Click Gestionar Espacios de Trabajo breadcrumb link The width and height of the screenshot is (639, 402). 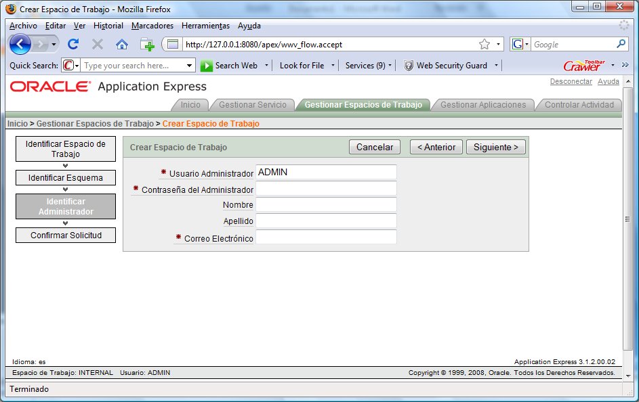pos(95,124)
